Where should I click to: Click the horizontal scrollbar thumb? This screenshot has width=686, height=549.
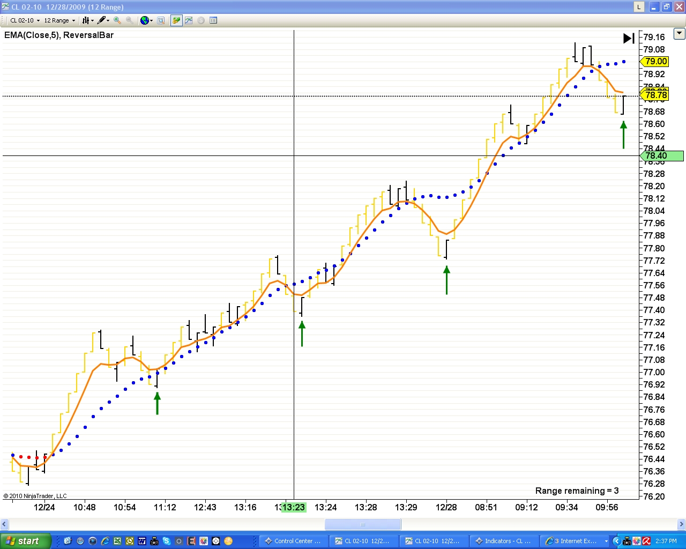363,524
